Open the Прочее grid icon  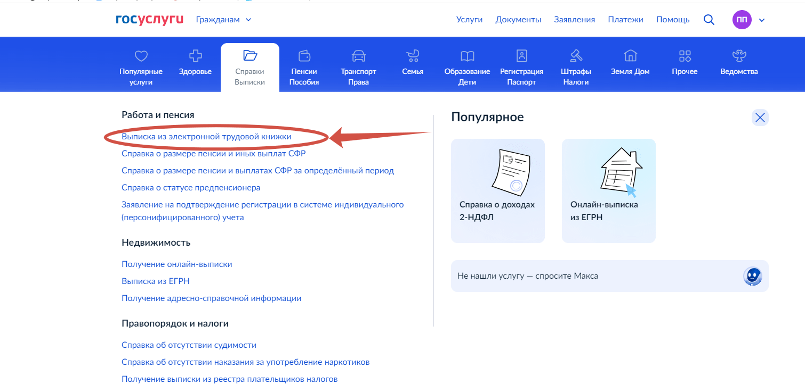pos(685,55)
